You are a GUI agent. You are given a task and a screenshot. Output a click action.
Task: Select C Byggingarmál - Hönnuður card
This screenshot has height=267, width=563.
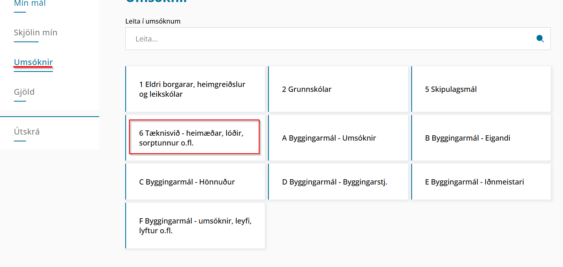195,182
